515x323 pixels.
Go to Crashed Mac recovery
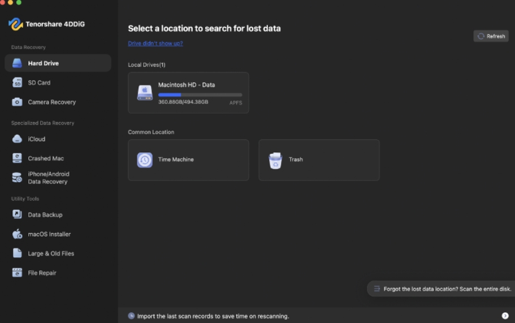tap(58, 158)
